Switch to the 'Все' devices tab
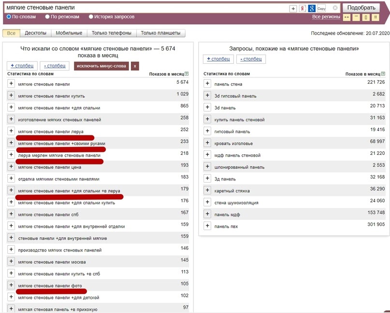The width and height of the screenshot is (390, 313). pos(11,33)
